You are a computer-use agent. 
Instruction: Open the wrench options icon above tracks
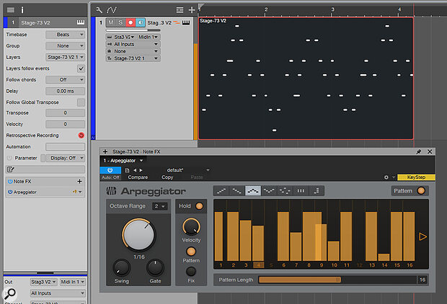[99, 10]
